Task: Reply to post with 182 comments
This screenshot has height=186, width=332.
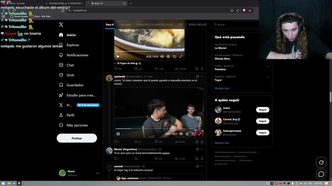Action: (118, 69)
